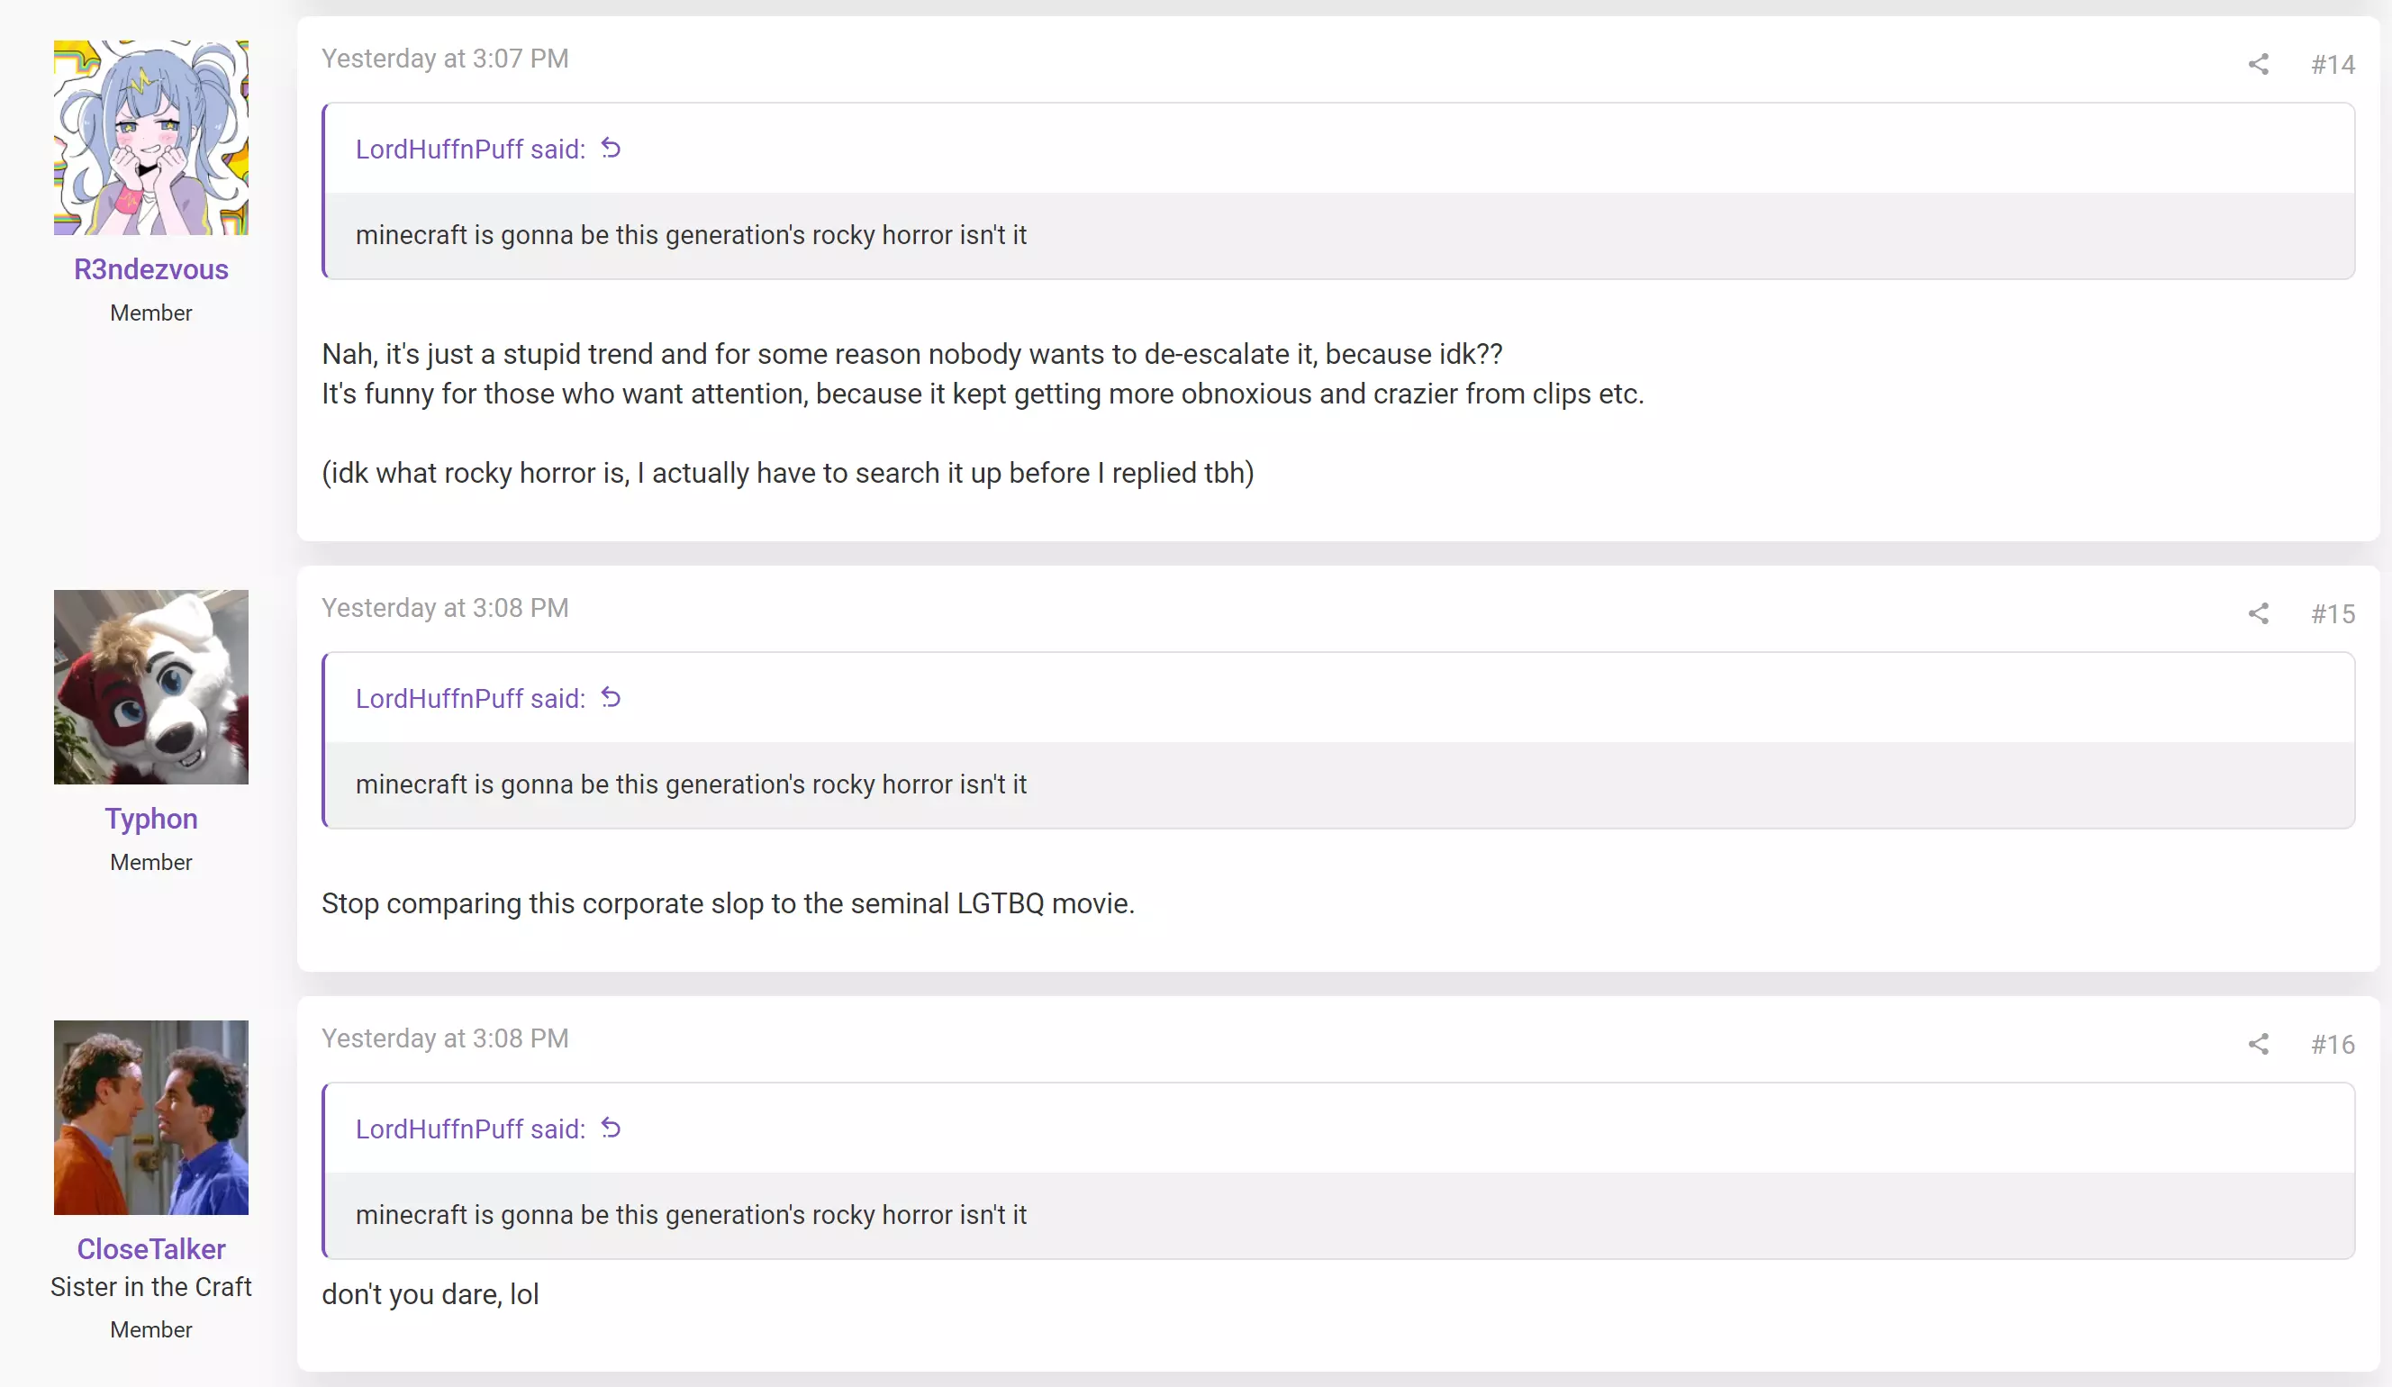Click text 'don't you dare, lol'
The height and width of the screenshot is (1387, 2392).
[430, 1295]
